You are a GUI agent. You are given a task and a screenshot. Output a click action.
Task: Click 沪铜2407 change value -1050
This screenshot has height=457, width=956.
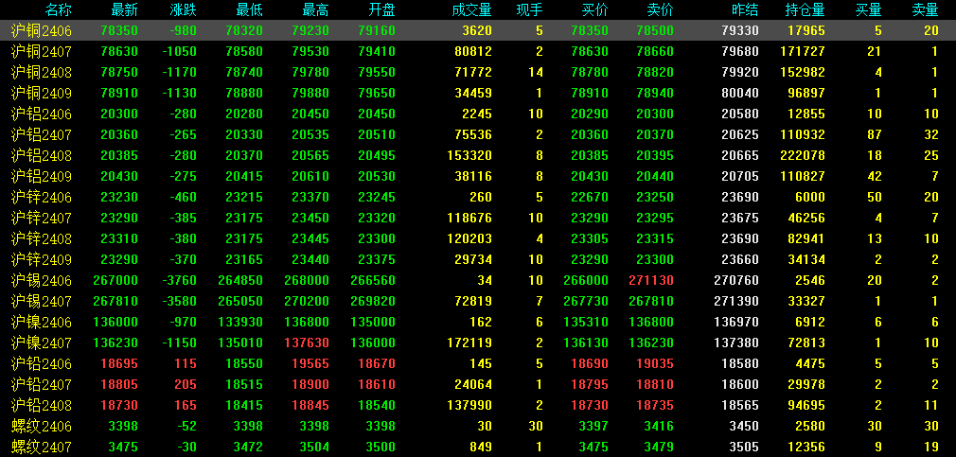coord(179,52)
